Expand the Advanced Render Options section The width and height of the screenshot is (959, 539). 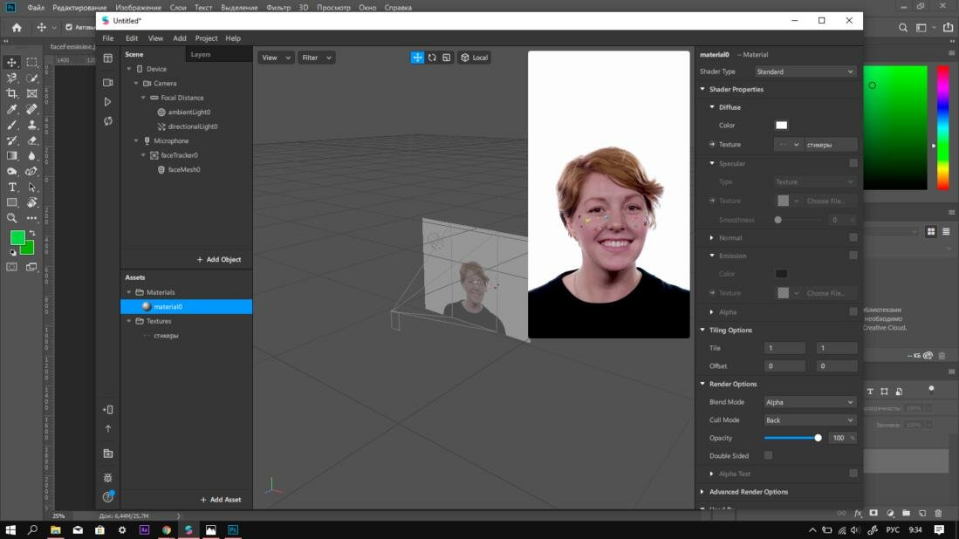point(748,492)
